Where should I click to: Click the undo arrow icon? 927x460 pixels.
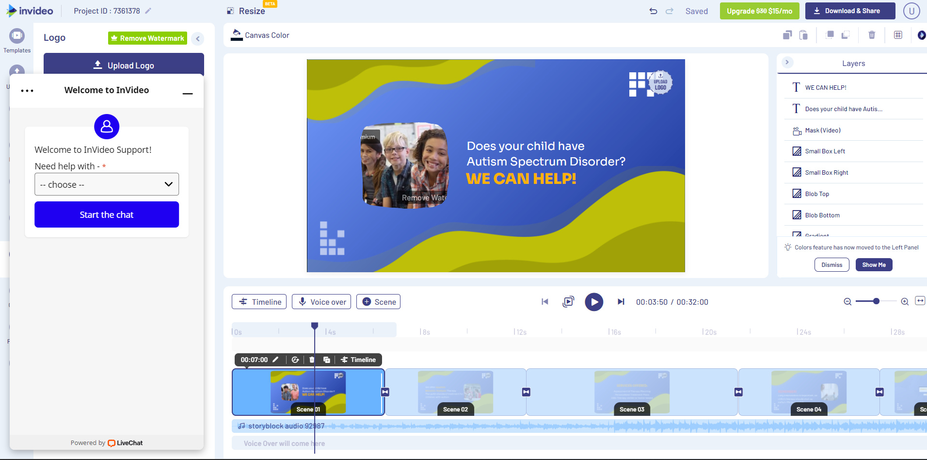coord(653,11)
